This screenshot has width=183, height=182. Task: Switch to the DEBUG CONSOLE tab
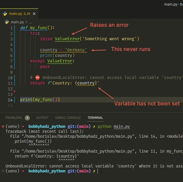68,118
